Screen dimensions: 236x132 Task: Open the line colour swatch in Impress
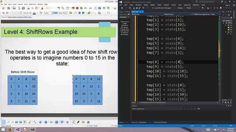coord(34,13)
